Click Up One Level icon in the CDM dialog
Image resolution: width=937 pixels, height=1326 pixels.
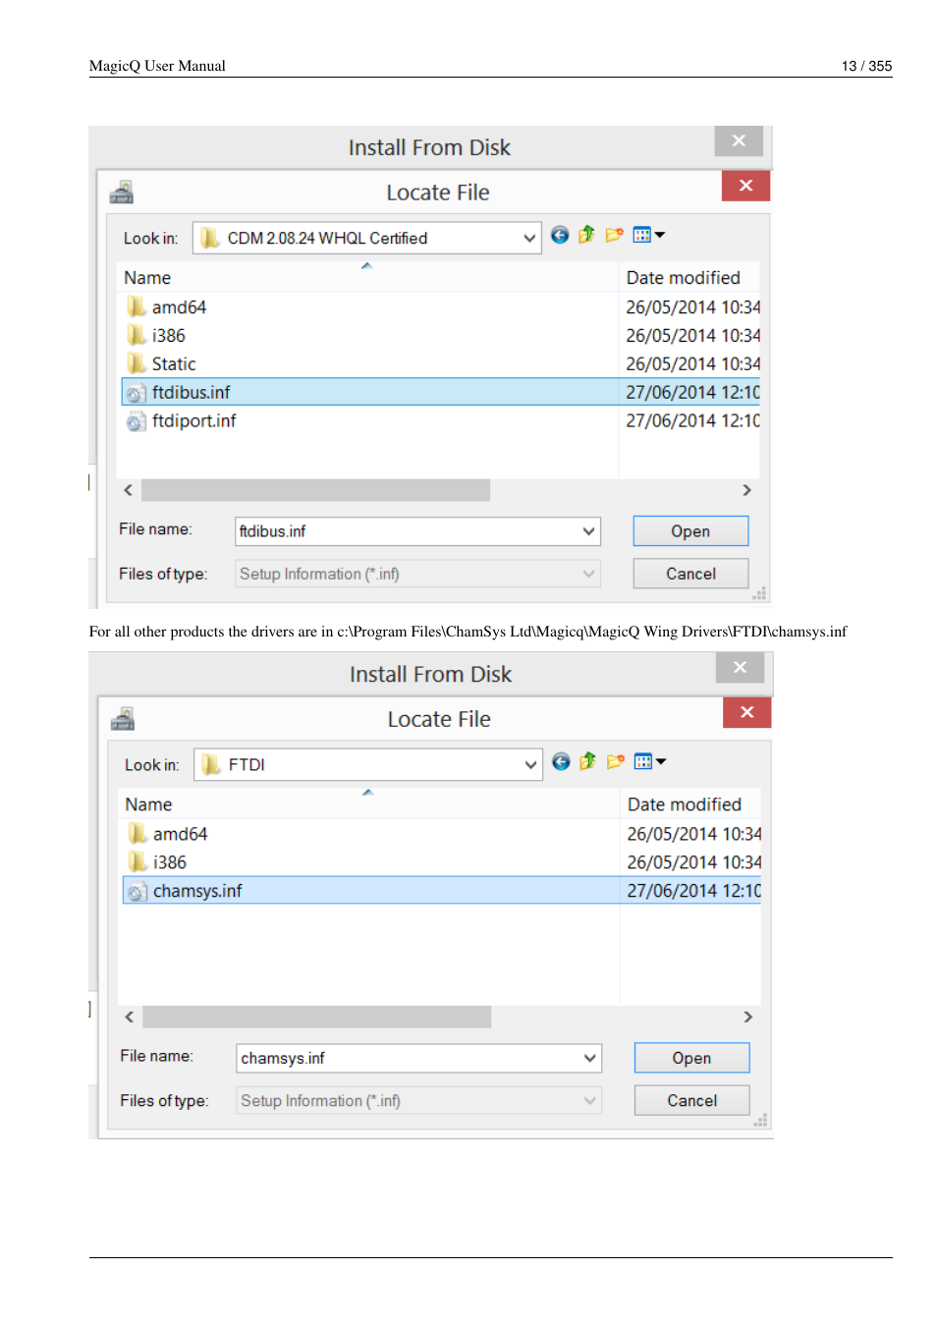(586, 235)
